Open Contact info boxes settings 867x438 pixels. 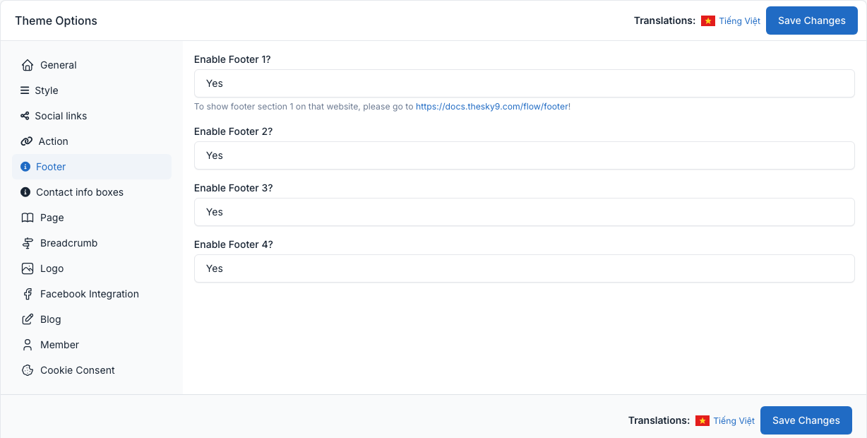click(x=92, y=192)
